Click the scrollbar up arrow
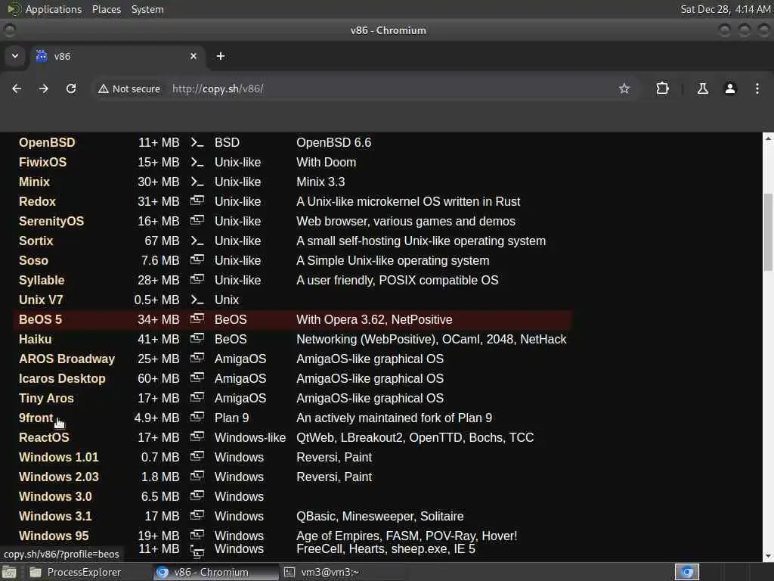The height and width of the screenshot is (581, 774). pos(768,139)
